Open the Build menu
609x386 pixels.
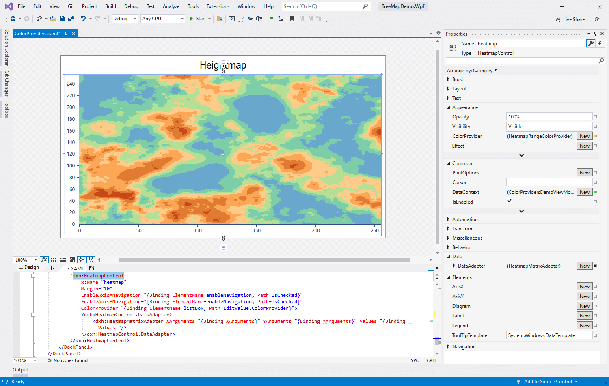110,6
